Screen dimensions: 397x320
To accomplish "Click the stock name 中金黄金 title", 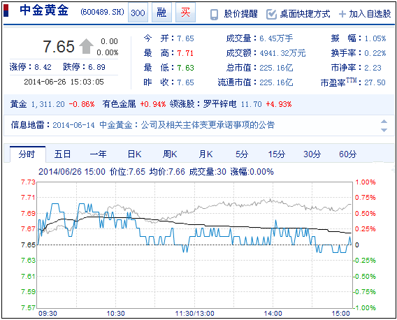I will coord(44,10).
